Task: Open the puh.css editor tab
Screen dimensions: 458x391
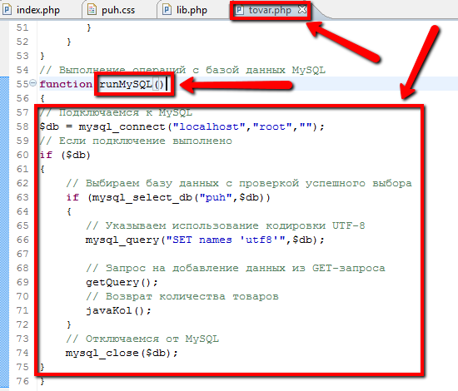Action: 118,10
